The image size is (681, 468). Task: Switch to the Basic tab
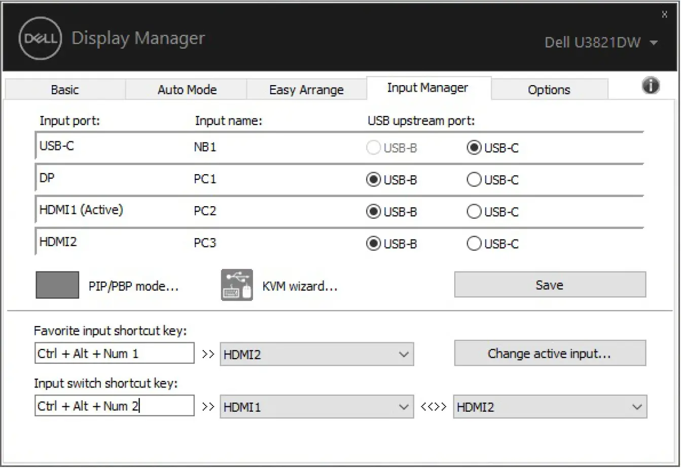point(65,89)
